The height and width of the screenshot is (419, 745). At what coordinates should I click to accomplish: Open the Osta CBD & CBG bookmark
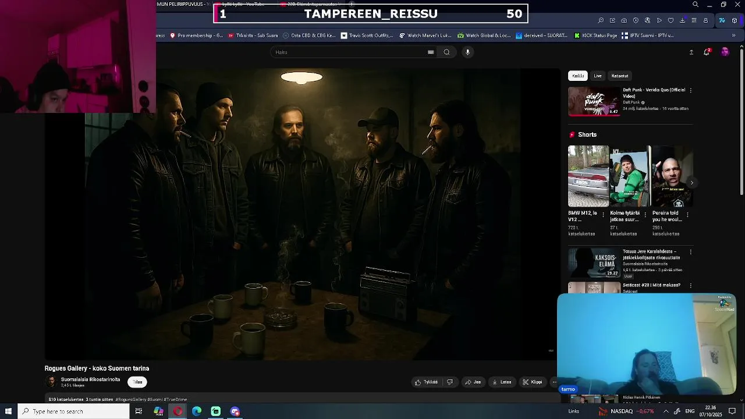(x=309, y=35)
